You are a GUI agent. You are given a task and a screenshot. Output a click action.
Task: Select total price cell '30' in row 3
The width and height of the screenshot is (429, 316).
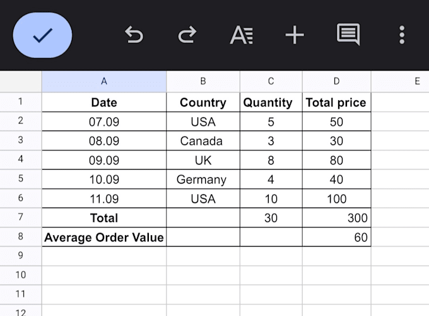pyautogui.click(x=336, y=141)
